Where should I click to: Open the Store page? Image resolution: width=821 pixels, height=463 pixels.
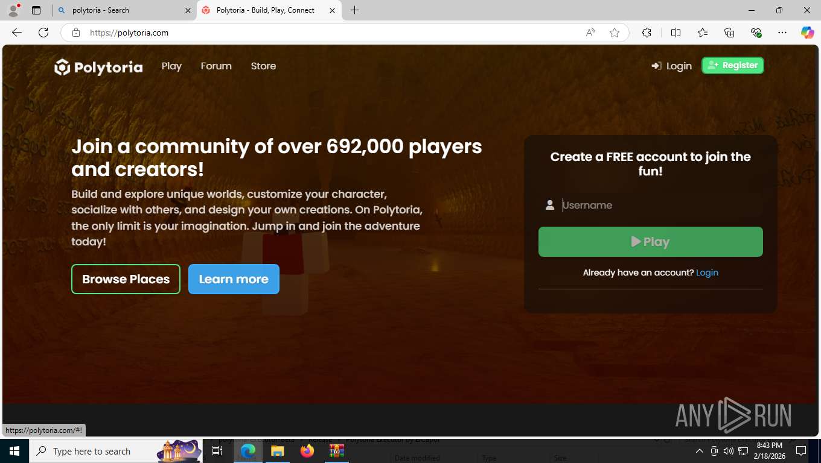(x=263, y=66)
